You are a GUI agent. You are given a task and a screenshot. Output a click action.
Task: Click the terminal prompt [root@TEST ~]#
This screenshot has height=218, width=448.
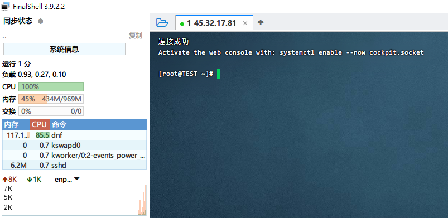(186, 74)
